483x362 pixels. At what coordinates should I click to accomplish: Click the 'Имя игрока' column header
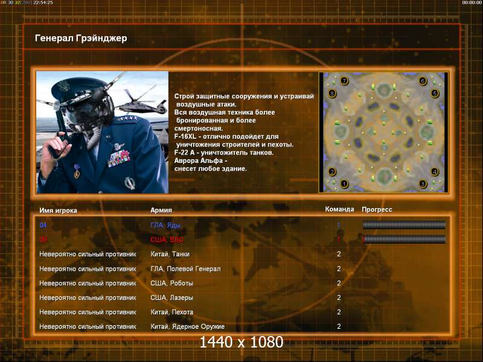click(x=58, y=211)
